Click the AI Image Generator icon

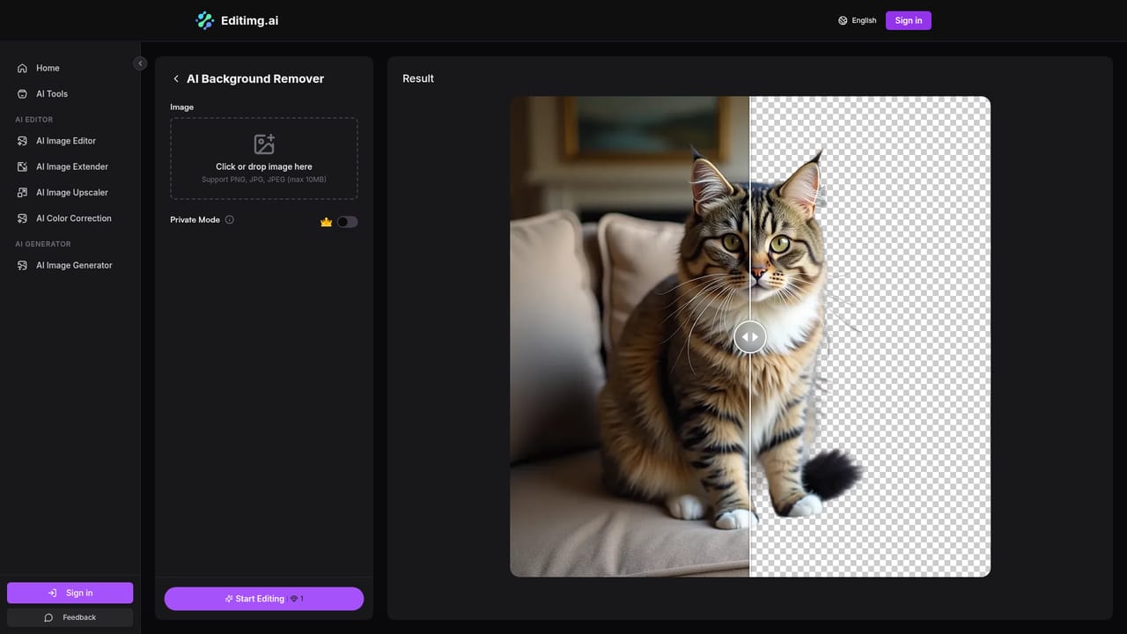(22, 265)
